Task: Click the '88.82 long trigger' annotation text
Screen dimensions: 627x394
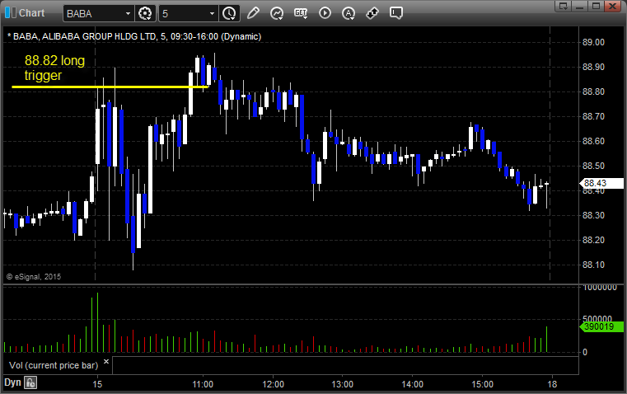Action: [x=54, y=68]
